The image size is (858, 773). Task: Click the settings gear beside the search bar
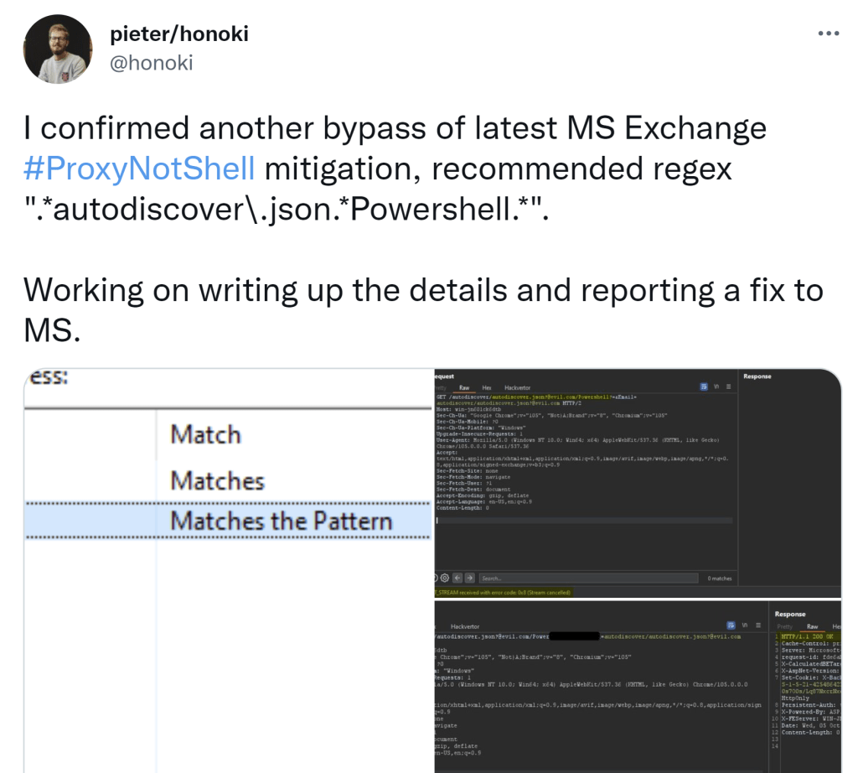[x=446, y=578]
